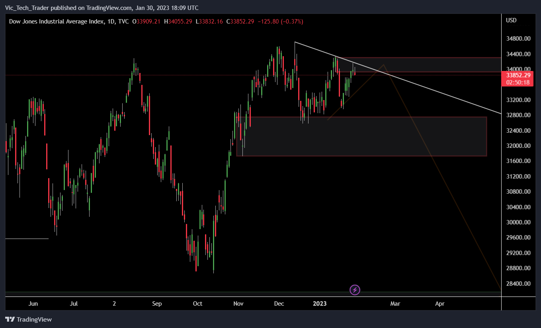Click the 34800.00 price axis label
Viewport: 541px width, 328px height.
518,39
